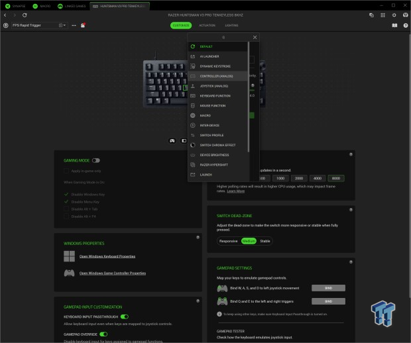
Task: Select Dynamic Keystroke menu entry
Action: [x=218, y=66]
